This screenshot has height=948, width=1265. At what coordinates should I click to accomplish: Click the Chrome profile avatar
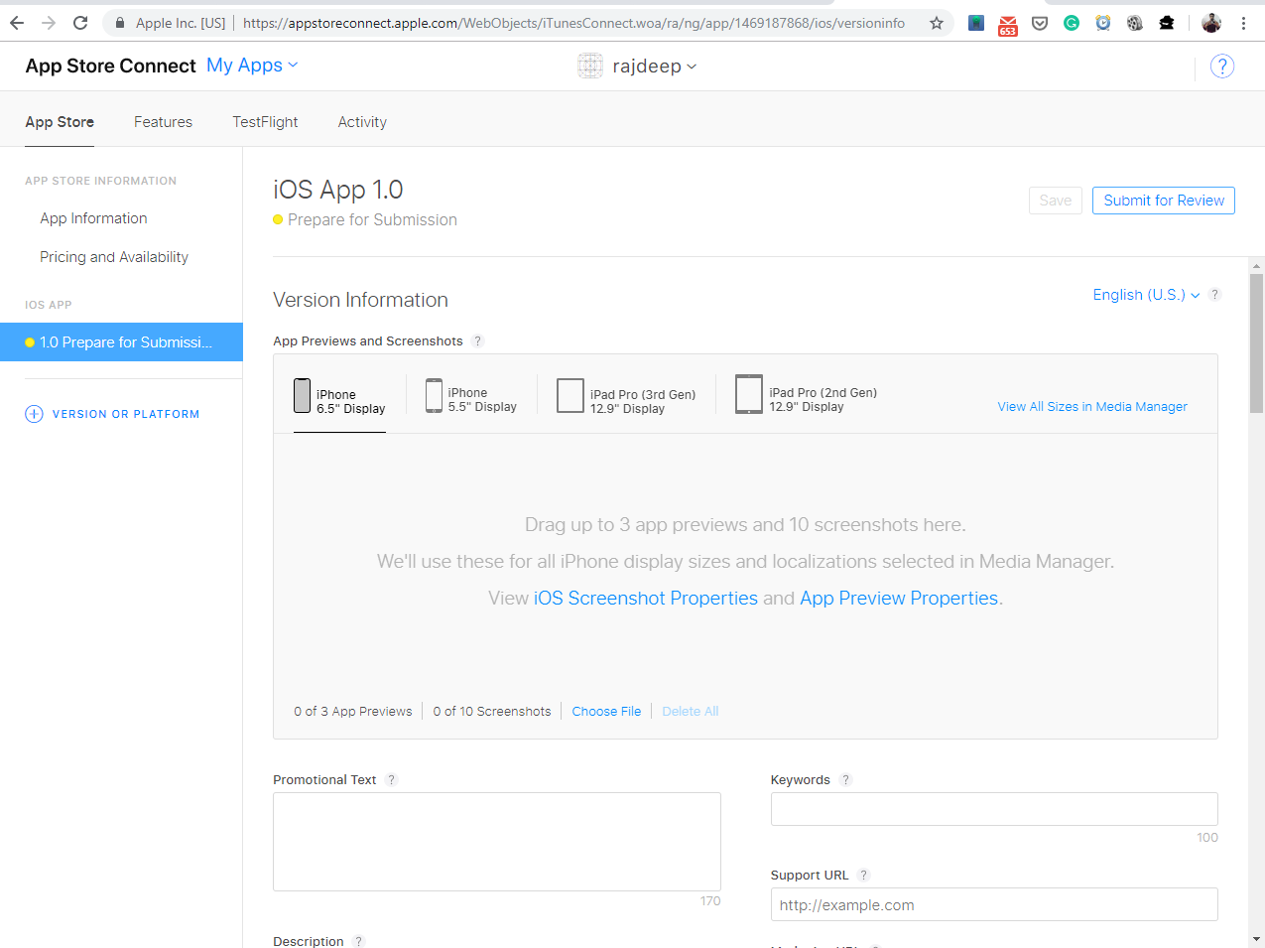pos(1211,23)
